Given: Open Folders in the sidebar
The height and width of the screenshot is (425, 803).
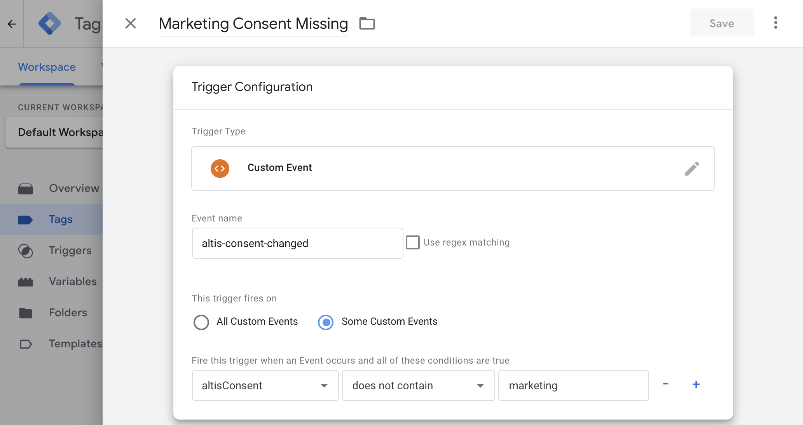Looking at the screenshot, I should click(x=51, y=313).
